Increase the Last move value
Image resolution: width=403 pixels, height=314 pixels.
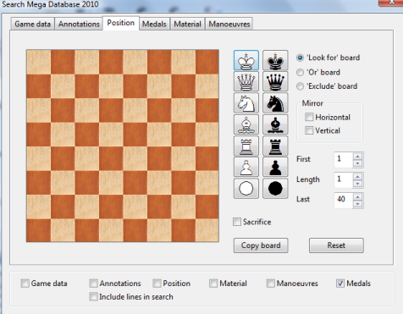357,197
